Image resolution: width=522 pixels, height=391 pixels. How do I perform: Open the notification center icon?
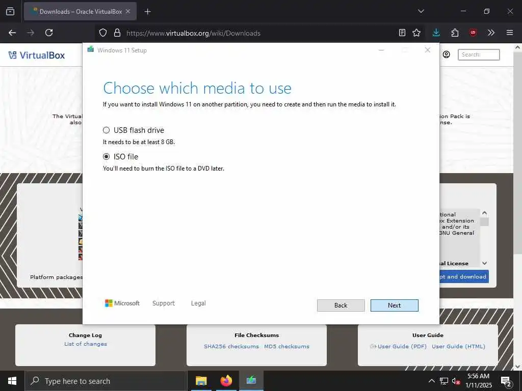506,381
